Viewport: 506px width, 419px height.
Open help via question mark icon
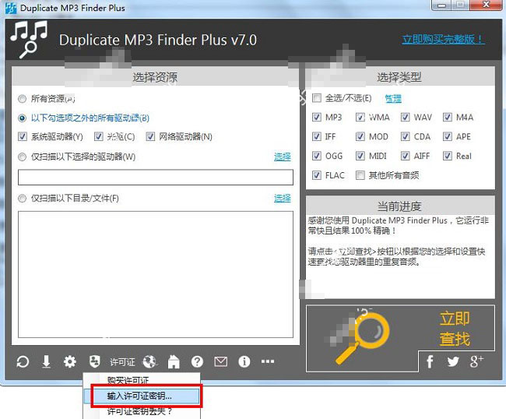197,361
